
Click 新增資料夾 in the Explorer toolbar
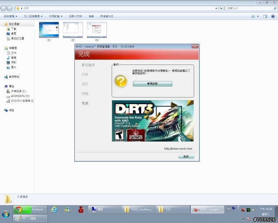tap(107, 16)
